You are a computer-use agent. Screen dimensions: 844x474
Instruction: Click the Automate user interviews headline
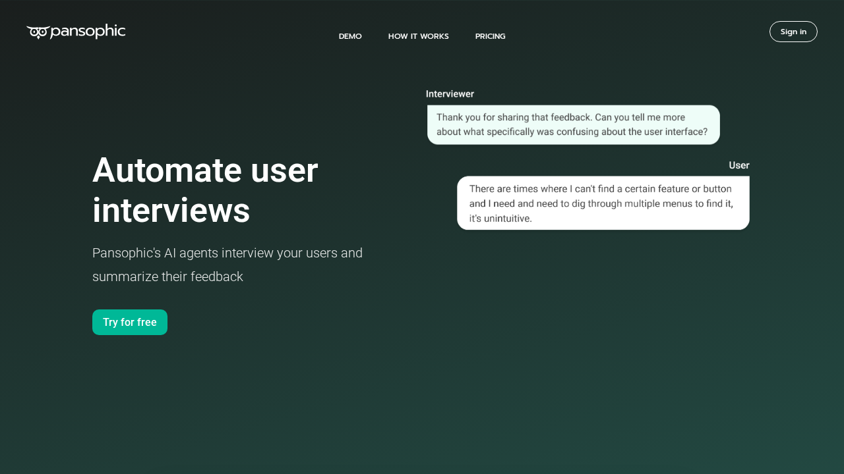[205, 190]
